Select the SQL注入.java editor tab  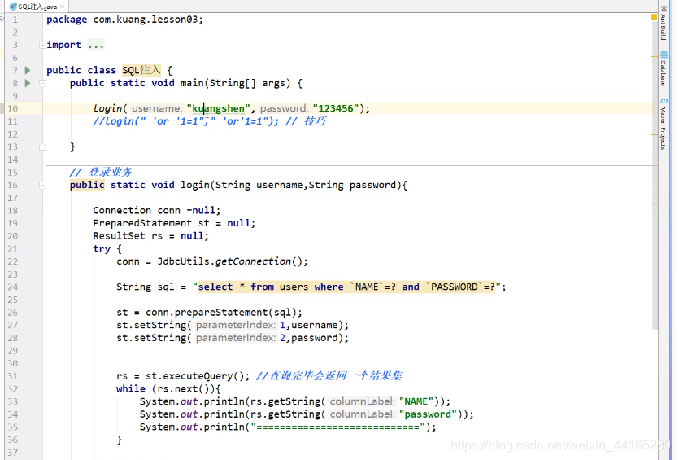[37, 7]
